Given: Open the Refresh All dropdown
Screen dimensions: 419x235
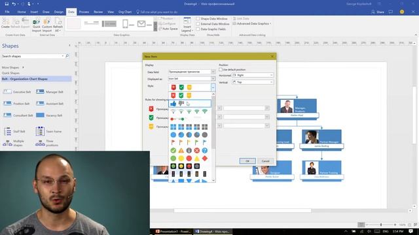Looking at the screenshot, I should pyautogui.click(x=58, y=25).
